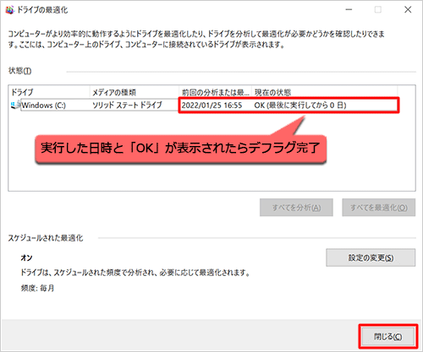Click the 閉じる(C) button
The height and width of the screenshot is (352, 423).
[x=387, y=337]
